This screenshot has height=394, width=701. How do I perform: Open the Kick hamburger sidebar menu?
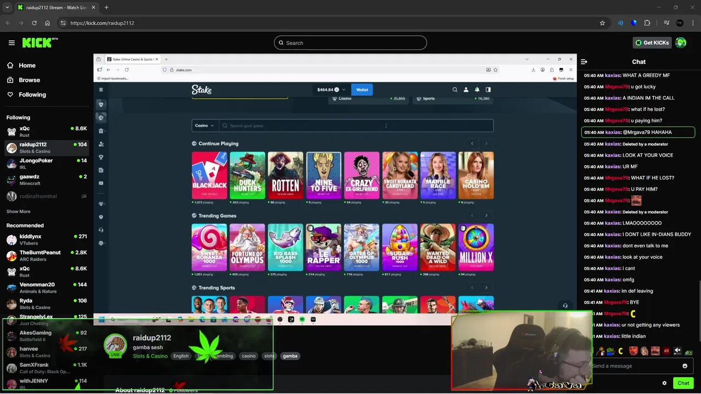click(x=12, y=43)
